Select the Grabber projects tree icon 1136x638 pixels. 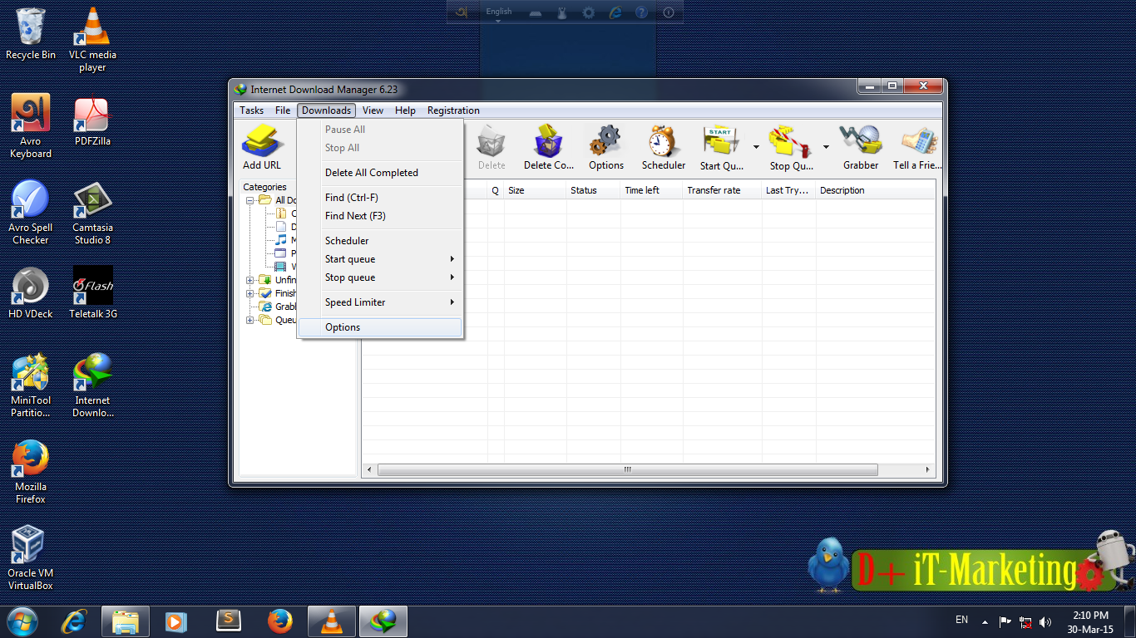coord(265,307)
